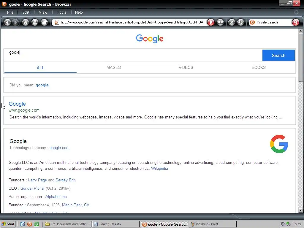Switch to the BOOKS tab
The image size is (304, 228).
259,67
